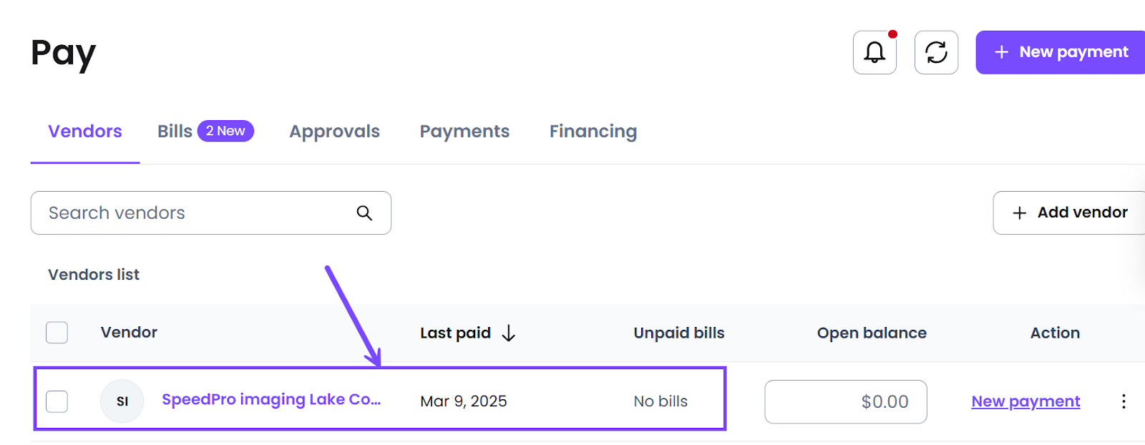
Task: Open the Approvals tab
Action: point(334,132)
